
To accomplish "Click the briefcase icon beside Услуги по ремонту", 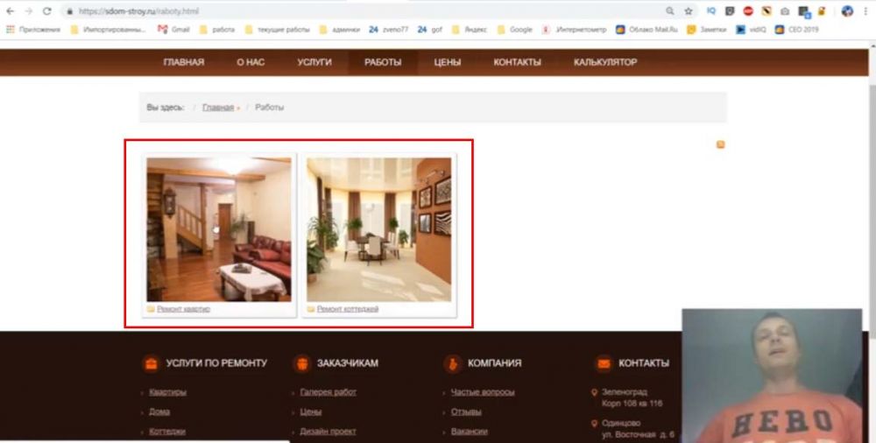I will click(x=151, y=363).
